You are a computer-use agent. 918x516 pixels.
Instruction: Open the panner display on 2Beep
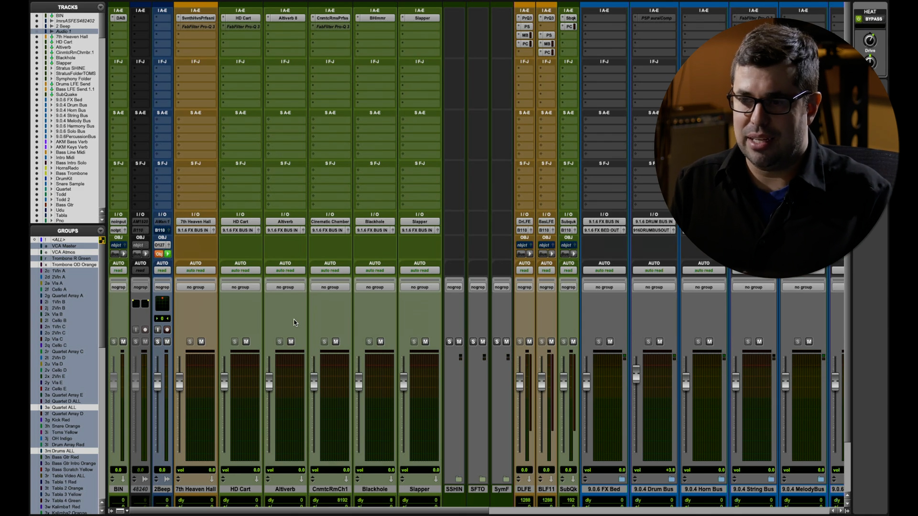tap(162, 303)
